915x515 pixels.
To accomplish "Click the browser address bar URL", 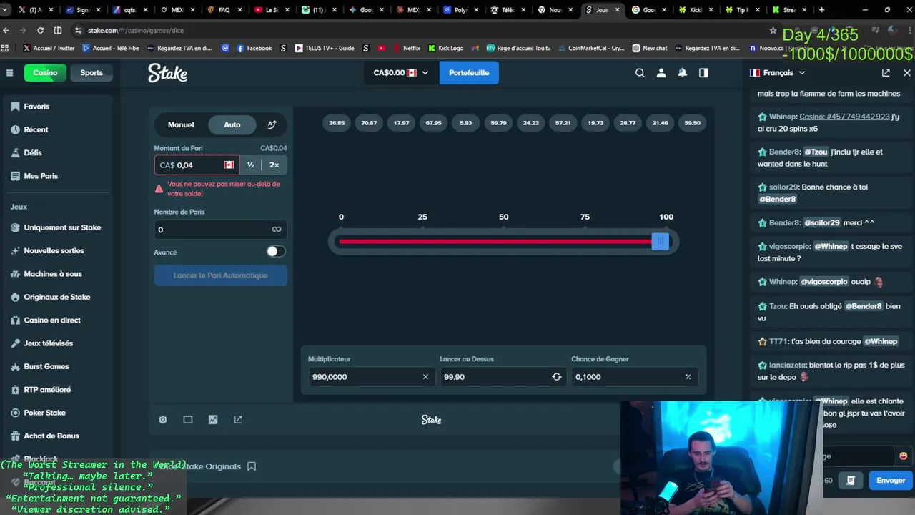I will (x=136, y=30).
